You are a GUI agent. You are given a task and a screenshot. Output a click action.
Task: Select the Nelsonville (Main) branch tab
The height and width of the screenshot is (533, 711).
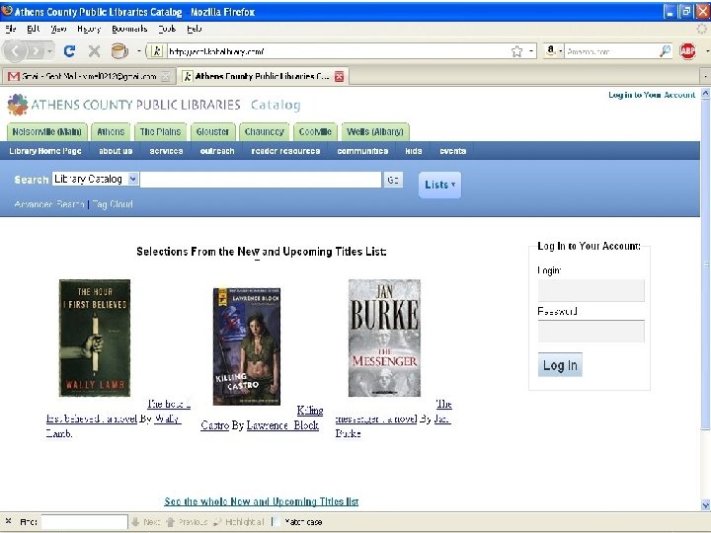46,132
